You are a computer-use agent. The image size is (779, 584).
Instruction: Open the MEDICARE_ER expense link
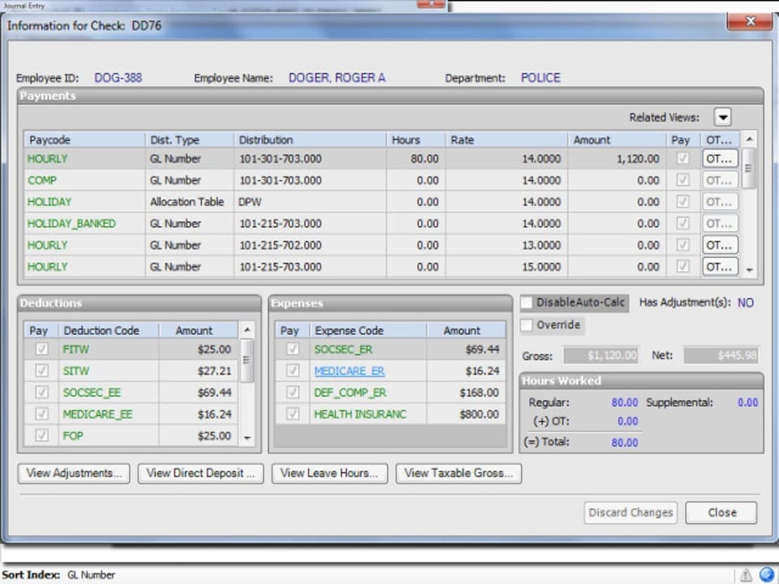coord(349,371)
